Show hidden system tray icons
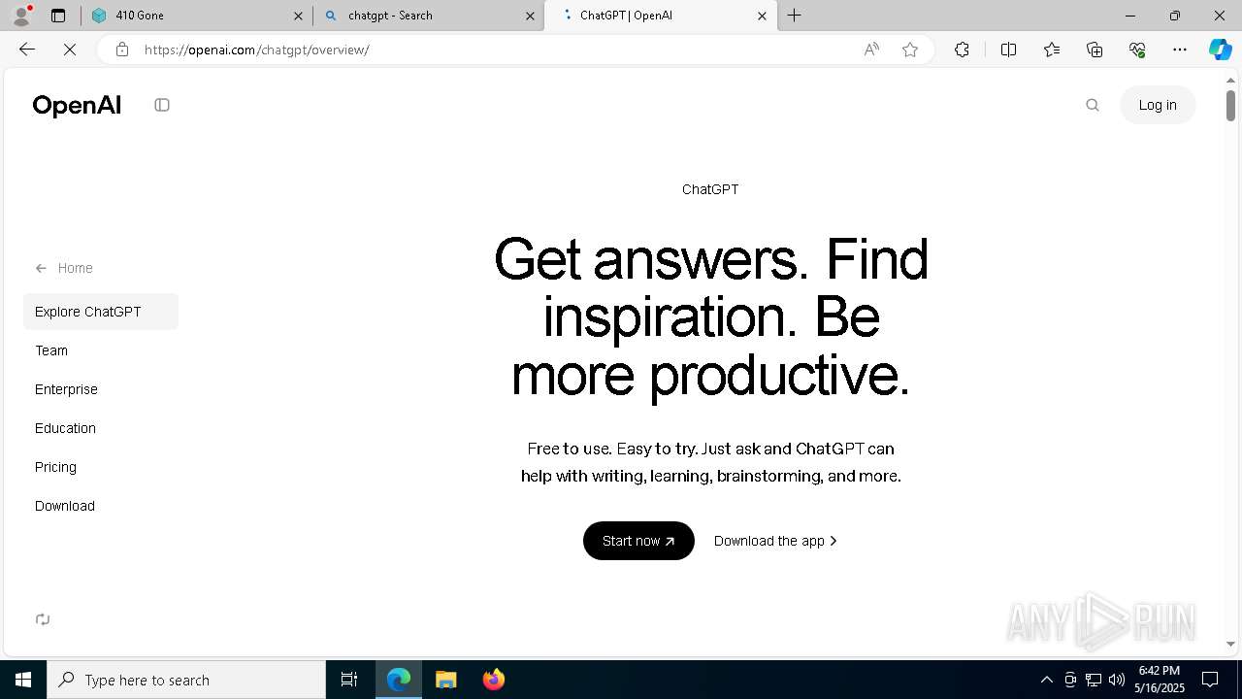The width and height of the screenshot is (1242, 699). click(x=1046, y=680)
